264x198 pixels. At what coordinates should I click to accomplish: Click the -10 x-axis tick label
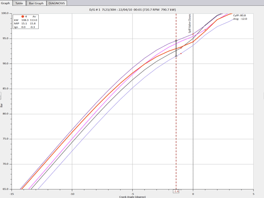(x=72, y=194)
